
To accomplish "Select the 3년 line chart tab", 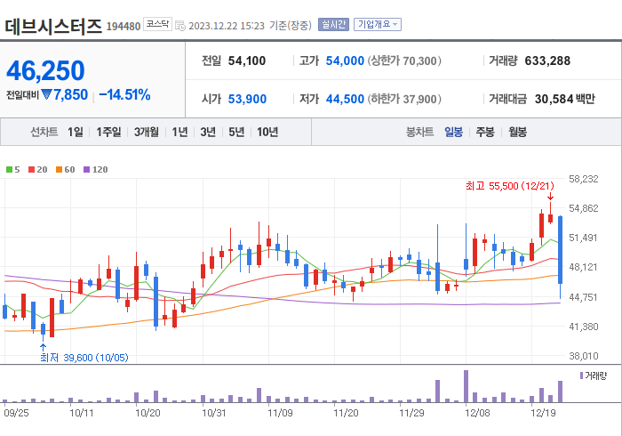I will click(x=208, y=132).
